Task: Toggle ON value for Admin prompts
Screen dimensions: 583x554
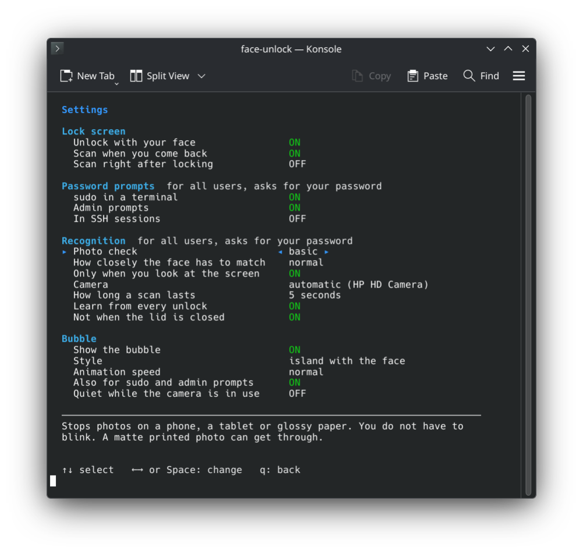Action: pos(294,208)
